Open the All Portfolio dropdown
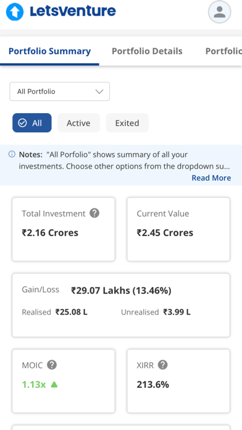242x430 pixels. [60, 91]
